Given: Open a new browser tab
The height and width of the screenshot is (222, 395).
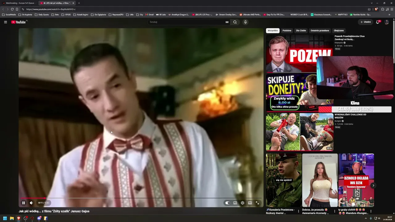Looking at the screenshot, I should point(79,3).
